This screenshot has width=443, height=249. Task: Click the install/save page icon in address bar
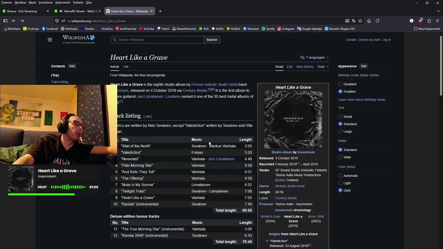(x=347, y=21)
